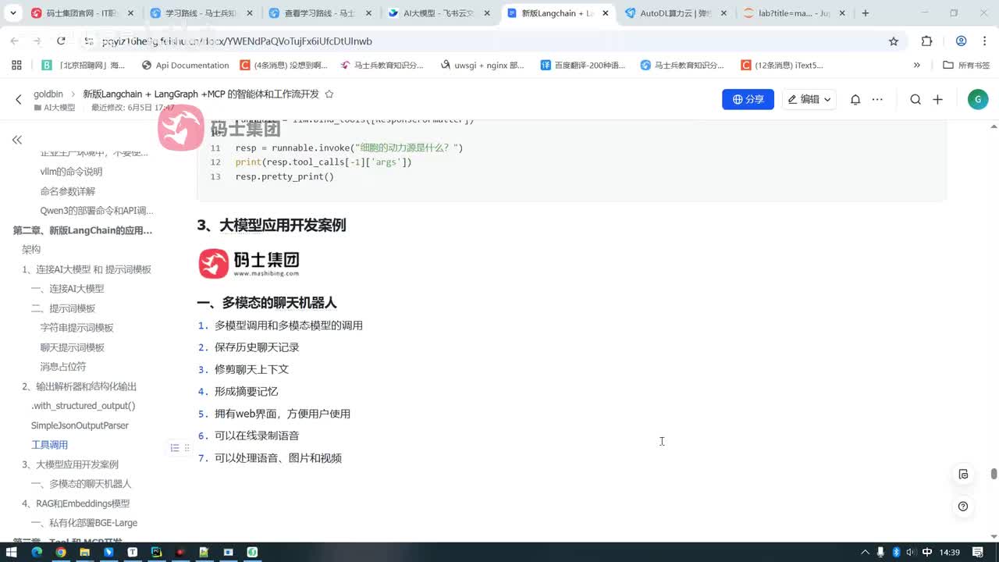Open 所有书签 folder

click(x=967, y=66)
